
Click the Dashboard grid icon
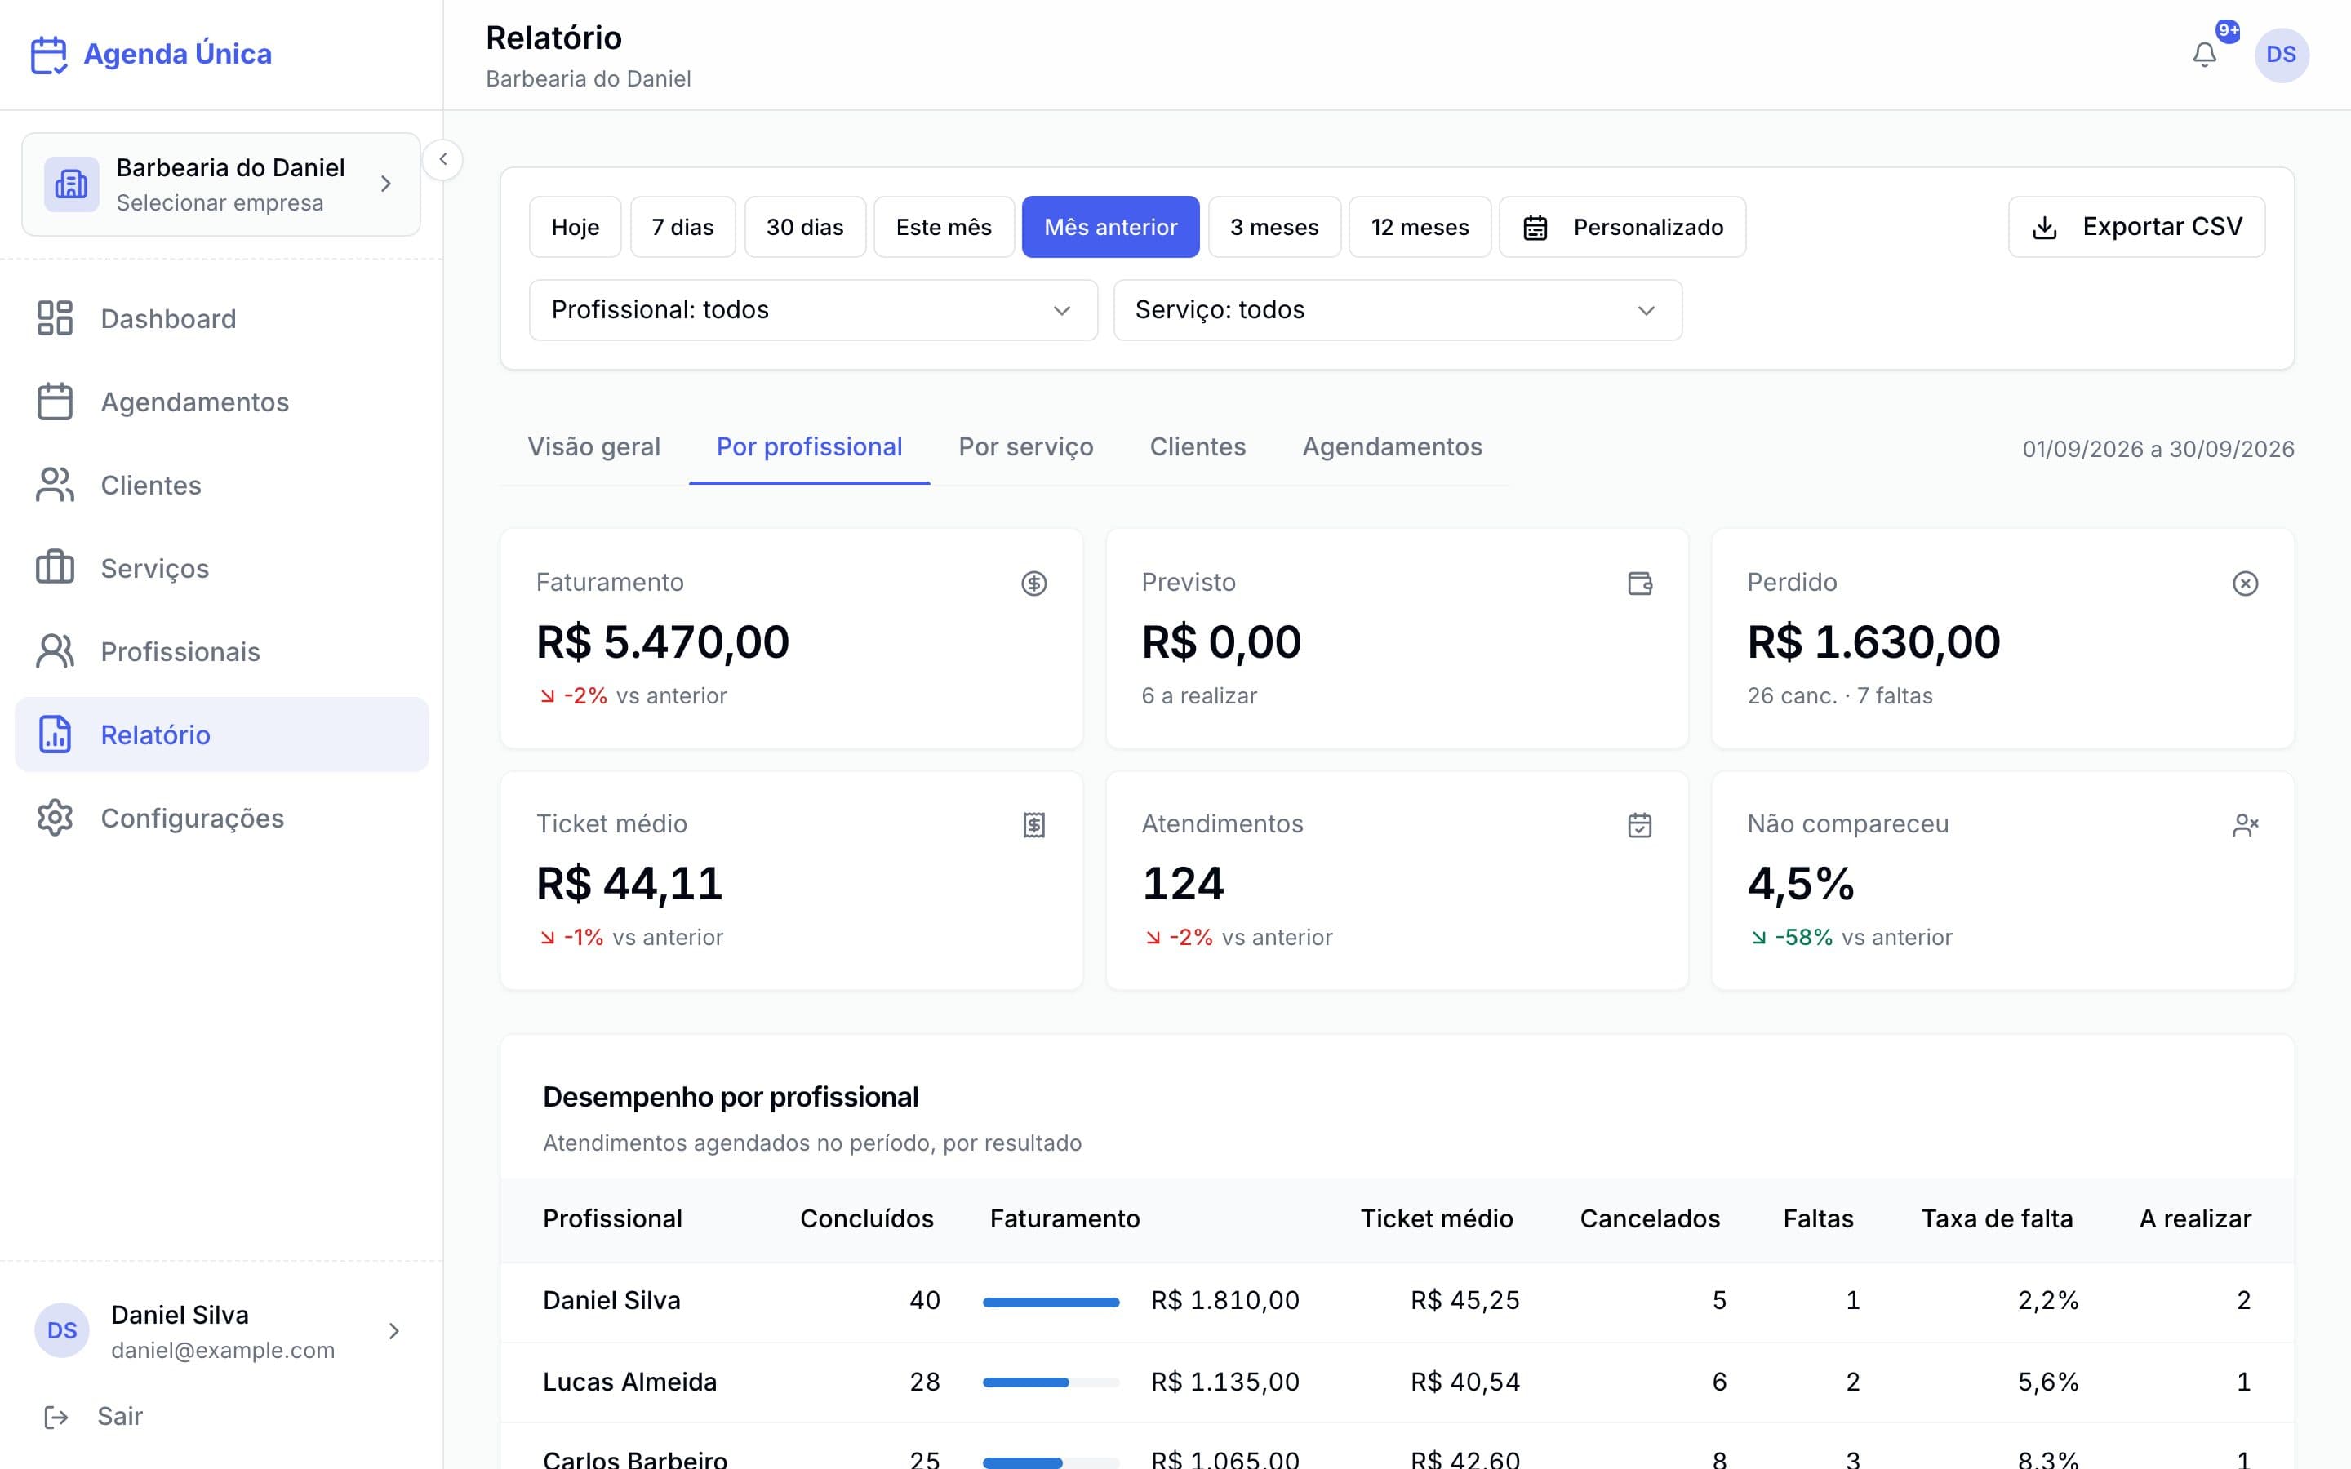pyautogui.click(x=55, y=318)
